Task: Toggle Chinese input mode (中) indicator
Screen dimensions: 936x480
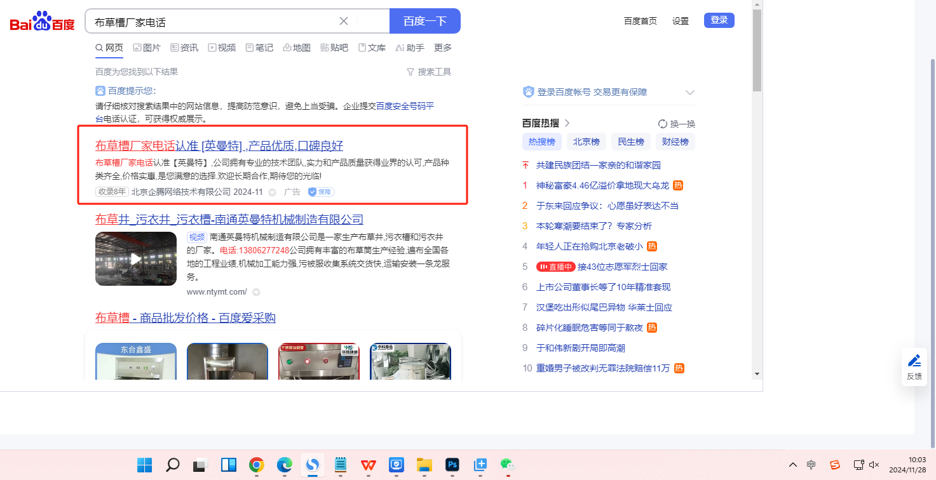Action: click(x=811, y=465)
